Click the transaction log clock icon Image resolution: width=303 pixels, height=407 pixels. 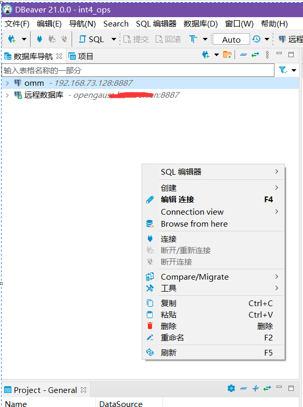(256, 39)
